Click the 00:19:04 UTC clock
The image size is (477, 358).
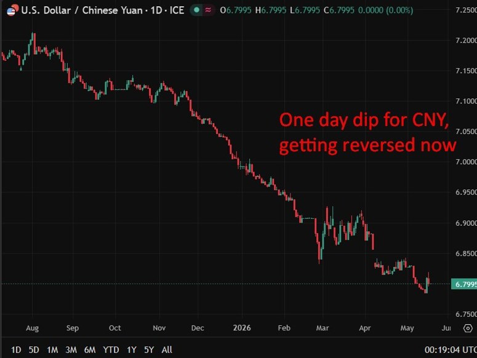(451, 350)
